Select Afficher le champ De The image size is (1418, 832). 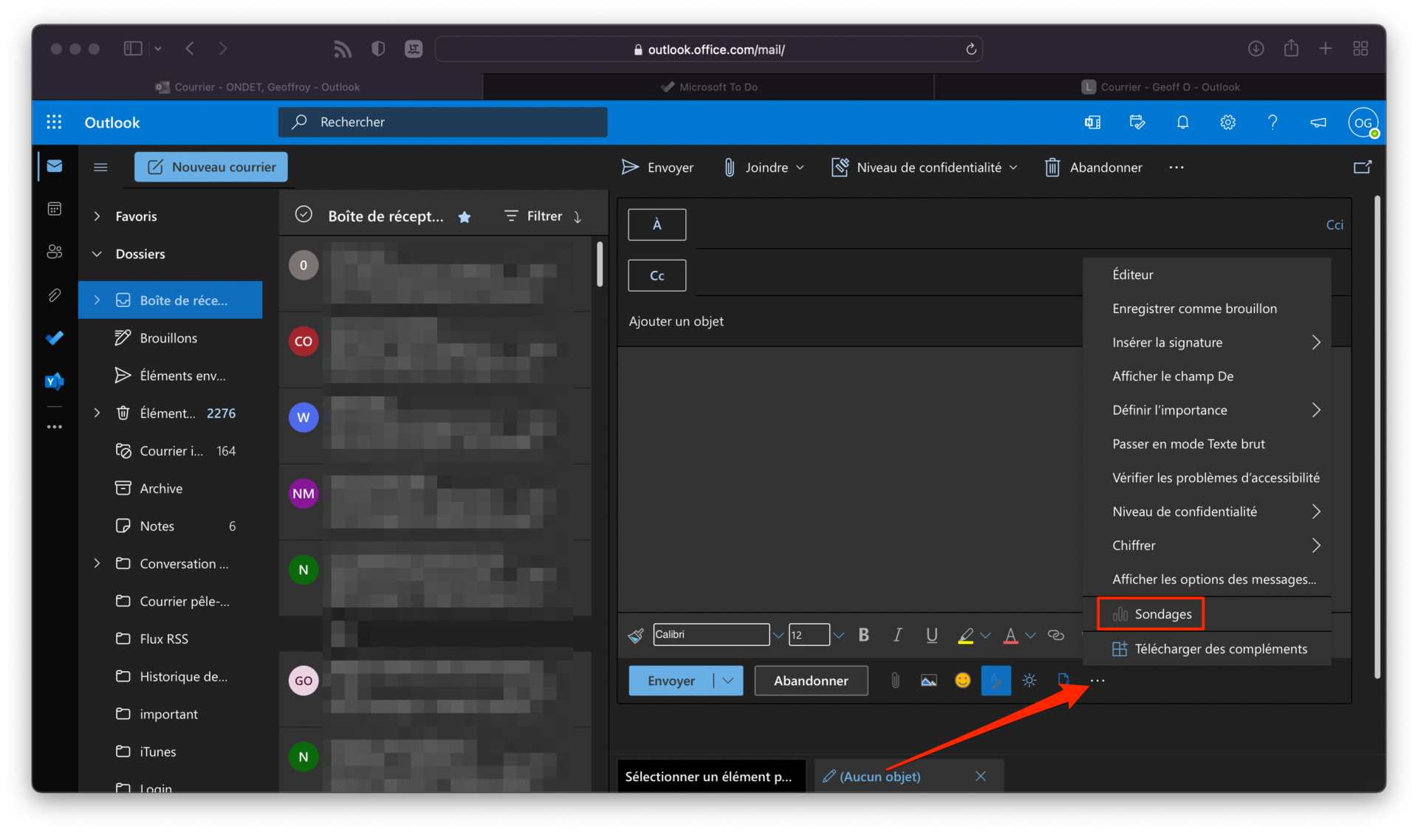(x=1207, y=377)
